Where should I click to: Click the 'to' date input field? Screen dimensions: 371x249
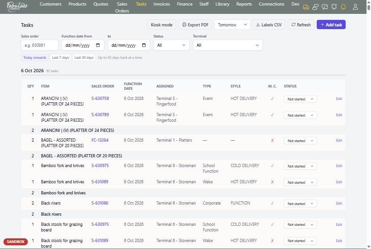pos(129,45)
